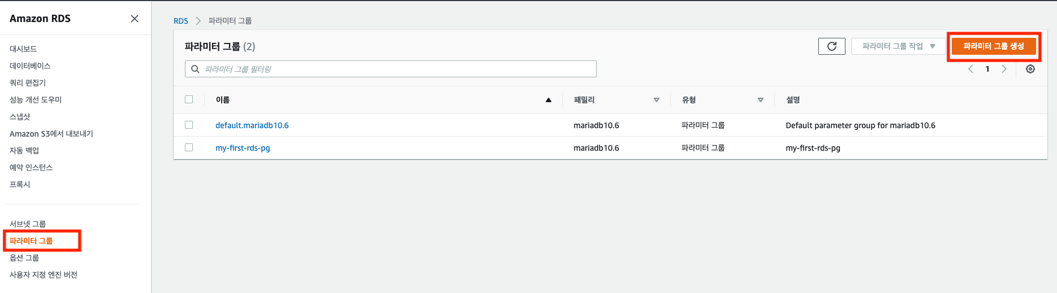This screenshot has width=1057, height=293.
Task: Select 파라미터 그룹 in sidebar
Action: point(31,241)
